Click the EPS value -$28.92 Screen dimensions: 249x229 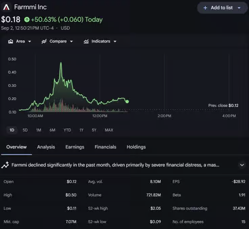238,182
